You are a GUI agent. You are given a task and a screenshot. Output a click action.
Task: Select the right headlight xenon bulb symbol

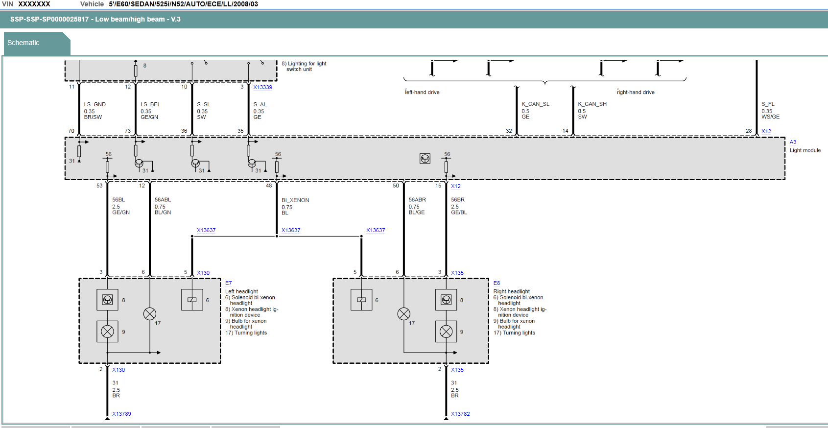pyautogui.click(x=446, y=332)
